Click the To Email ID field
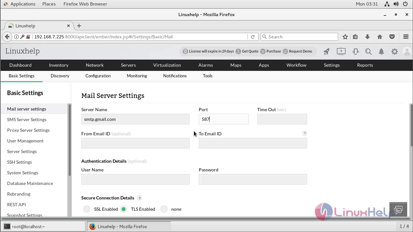Image resolution: width=413 pixels, height=232 pixels. tap(253, 143)
